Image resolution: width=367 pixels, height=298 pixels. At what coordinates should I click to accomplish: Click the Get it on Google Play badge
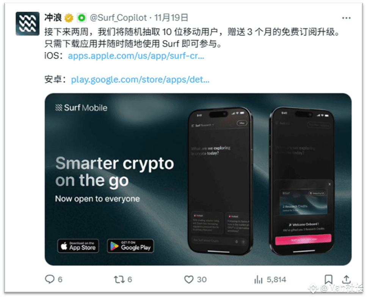pyautogui.click(x=130, y=246)
